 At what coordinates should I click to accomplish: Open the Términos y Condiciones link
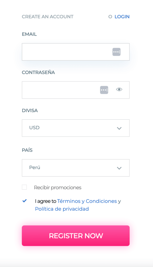coord(87,201)
